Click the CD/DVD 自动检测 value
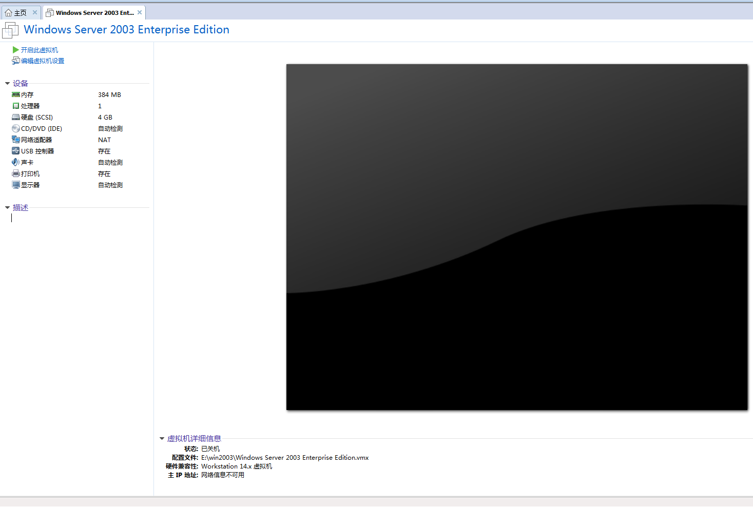 click(110, 128)
